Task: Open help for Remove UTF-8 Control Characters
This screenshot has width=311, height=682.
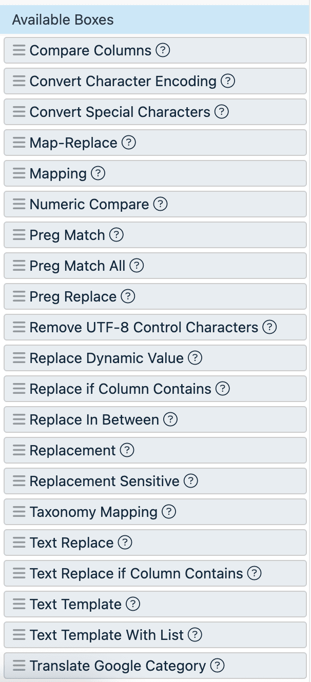Action: pos(269,327)
